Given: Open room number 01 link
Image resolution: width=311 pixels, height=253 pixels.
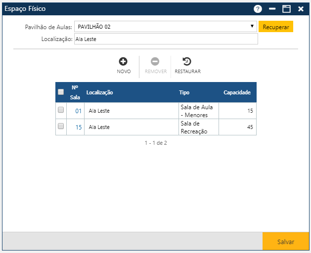Looking at the screenshot, I should pos(78,111).
